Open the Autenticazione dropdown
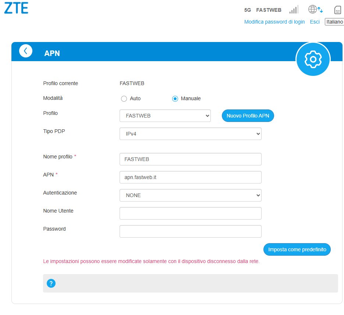 click(190, 195)
